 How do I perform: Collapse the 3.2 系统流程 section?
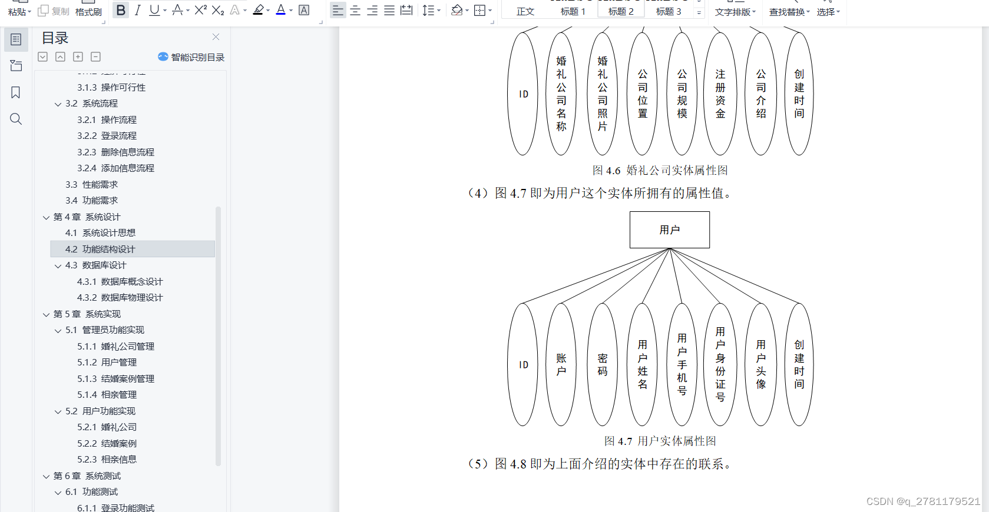coord(58,104)
